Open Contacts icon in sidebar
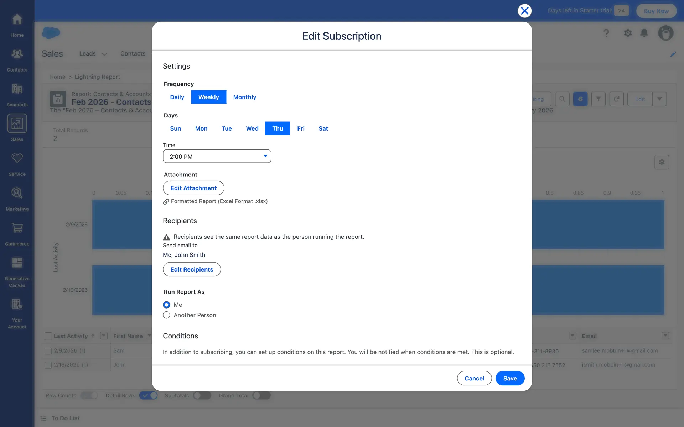 [17, 59]
